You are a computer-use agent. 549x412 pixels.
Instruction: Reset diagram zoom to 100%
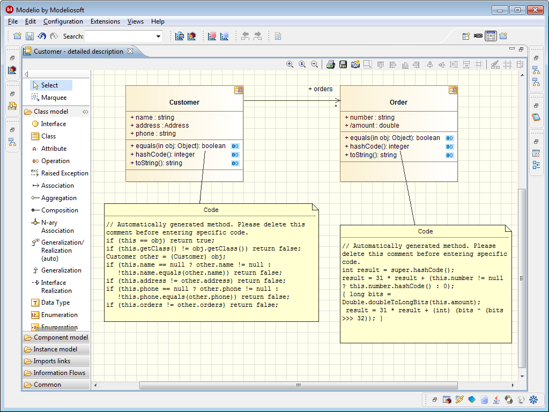(x=302, y=64)
